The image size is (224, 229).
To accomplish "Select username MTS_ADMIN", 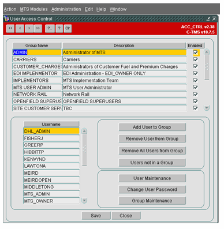I will coord(51,194).
